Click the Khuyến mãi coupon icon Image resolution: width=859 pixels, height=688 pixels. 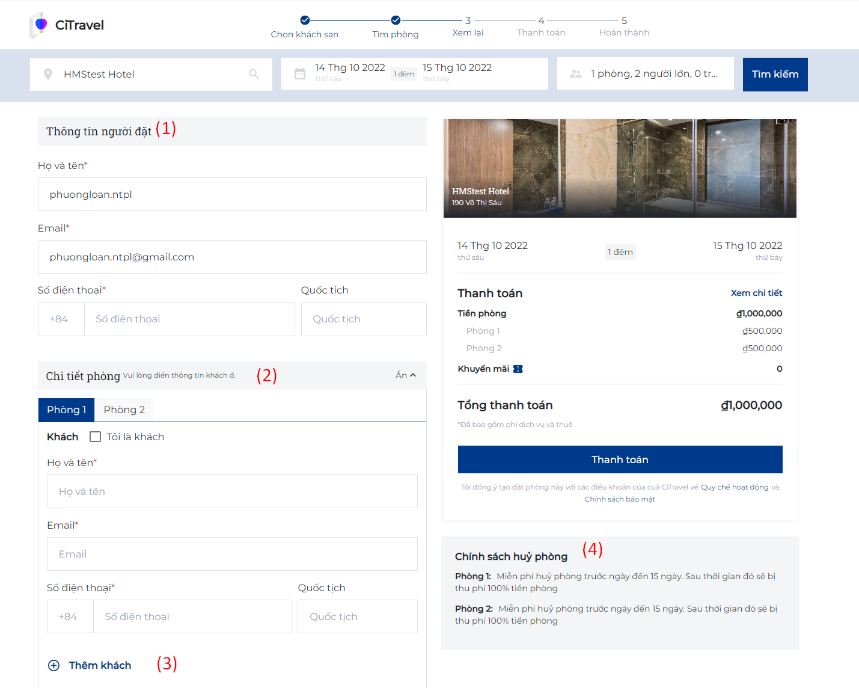(518, 369)
